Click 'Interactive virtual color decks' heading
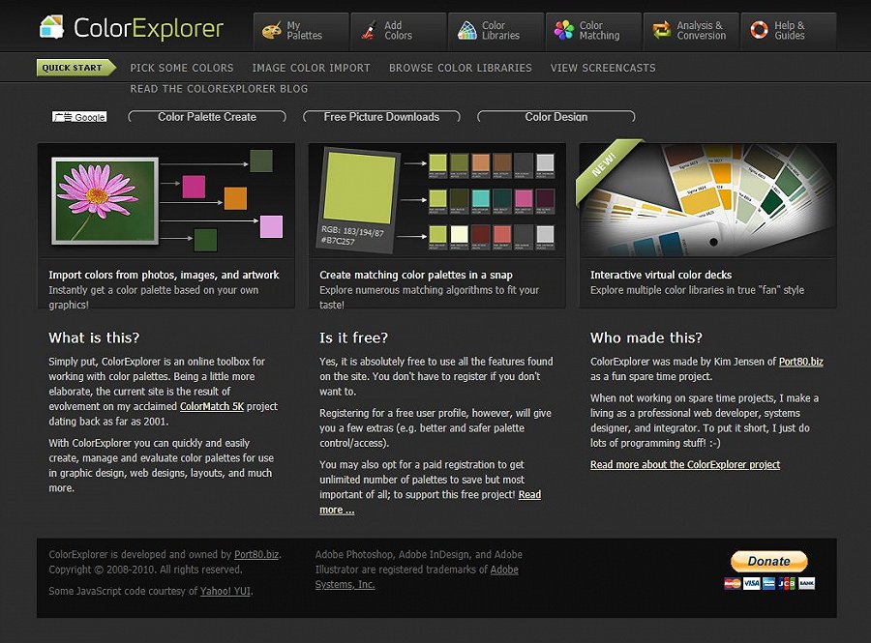 pos(661,275)
